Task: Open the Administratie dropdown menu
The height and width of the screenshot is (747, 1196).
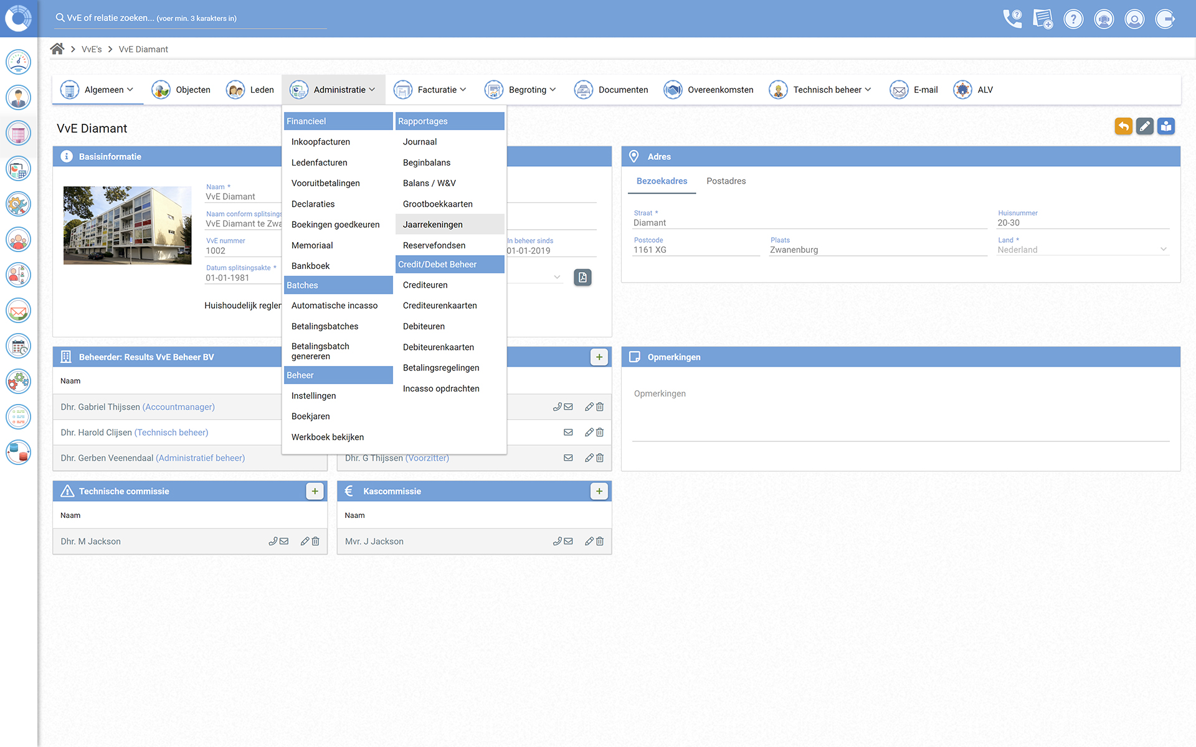Action: click(x=339, y=89)
